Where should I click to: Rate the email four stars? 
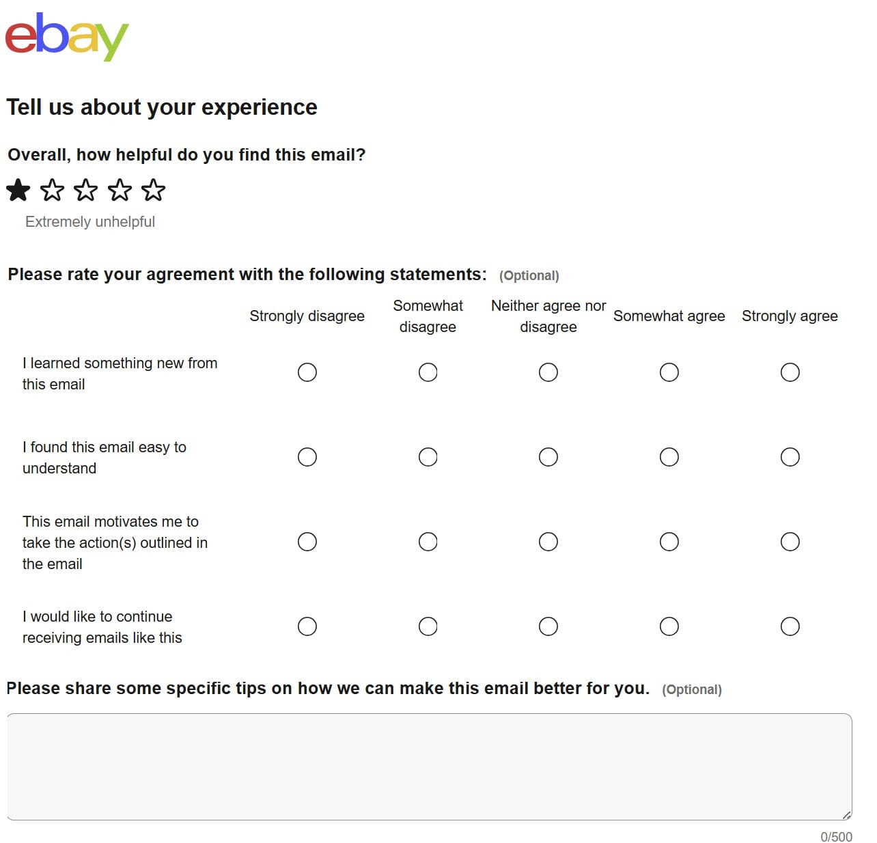point(120,190)
